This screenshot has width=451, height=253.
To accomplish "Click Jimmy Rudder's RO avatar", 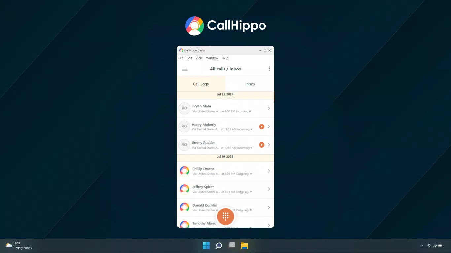I will pyautogui.click(x=184, y=145).
